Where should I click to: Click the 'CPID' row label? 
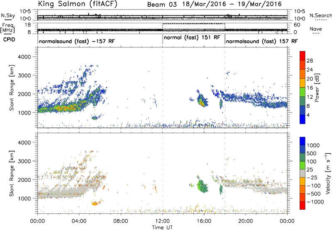[x=9, y=39]
